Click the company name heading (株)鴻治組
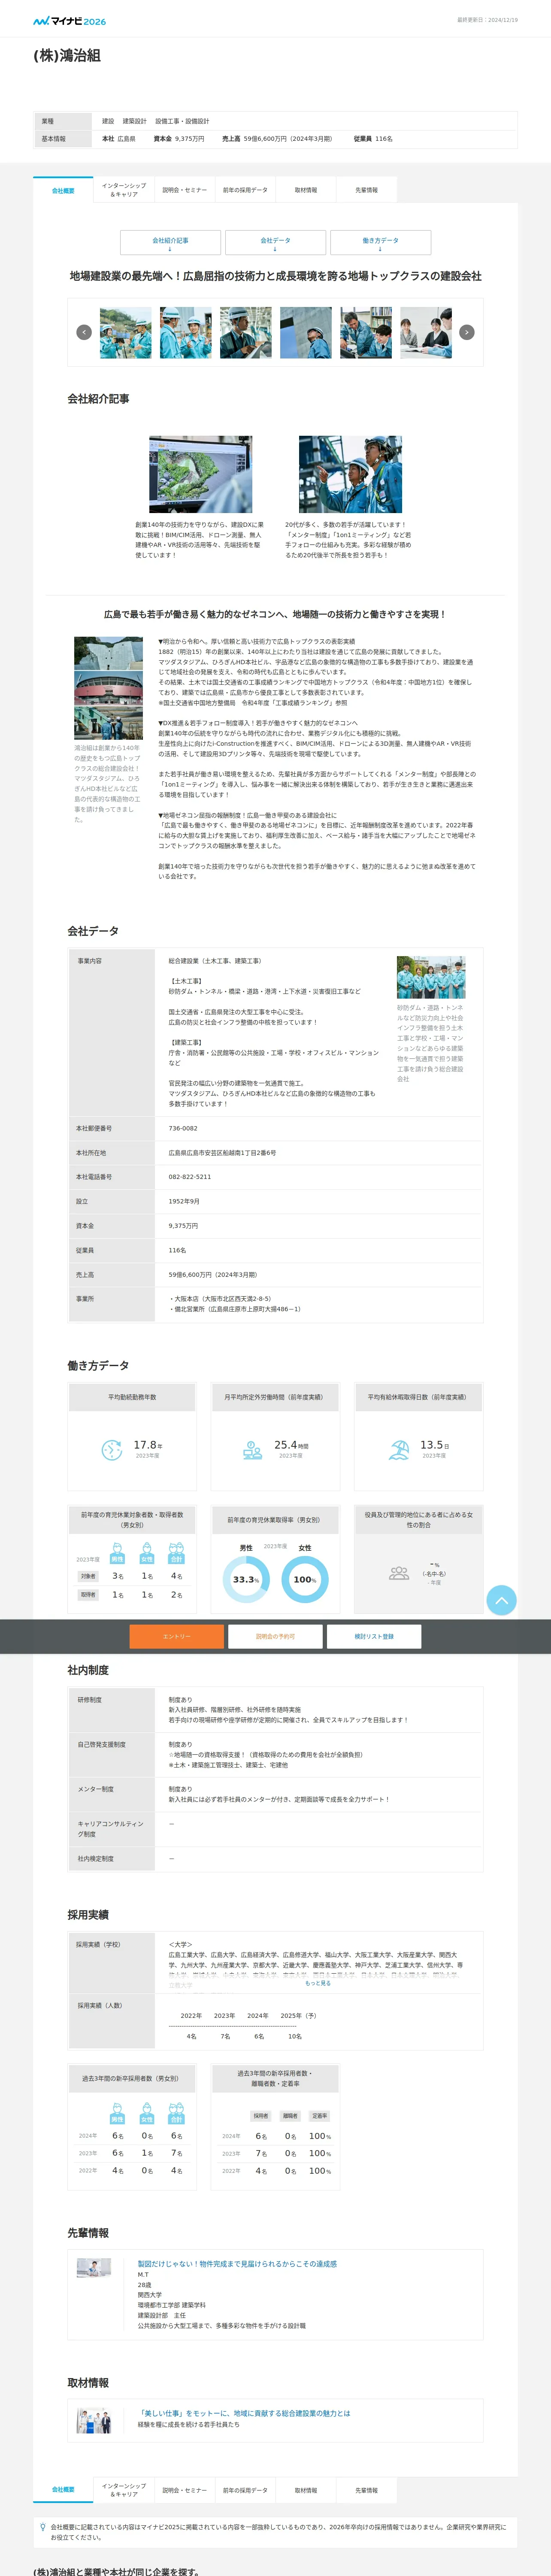 [x=67, y=56]
